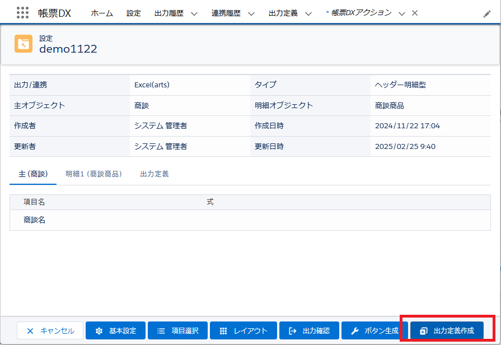Close the 帳票DXアクション tab
Viewport: 501px width, 345px height.
click(415, 13)
